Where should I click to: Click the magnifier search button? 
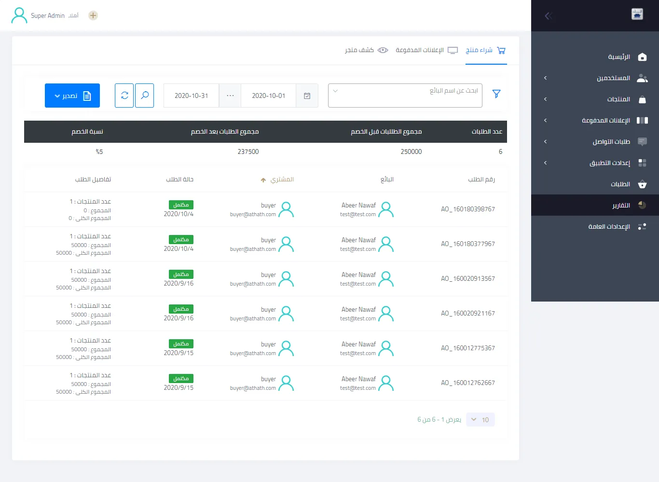tap(145, 96)
